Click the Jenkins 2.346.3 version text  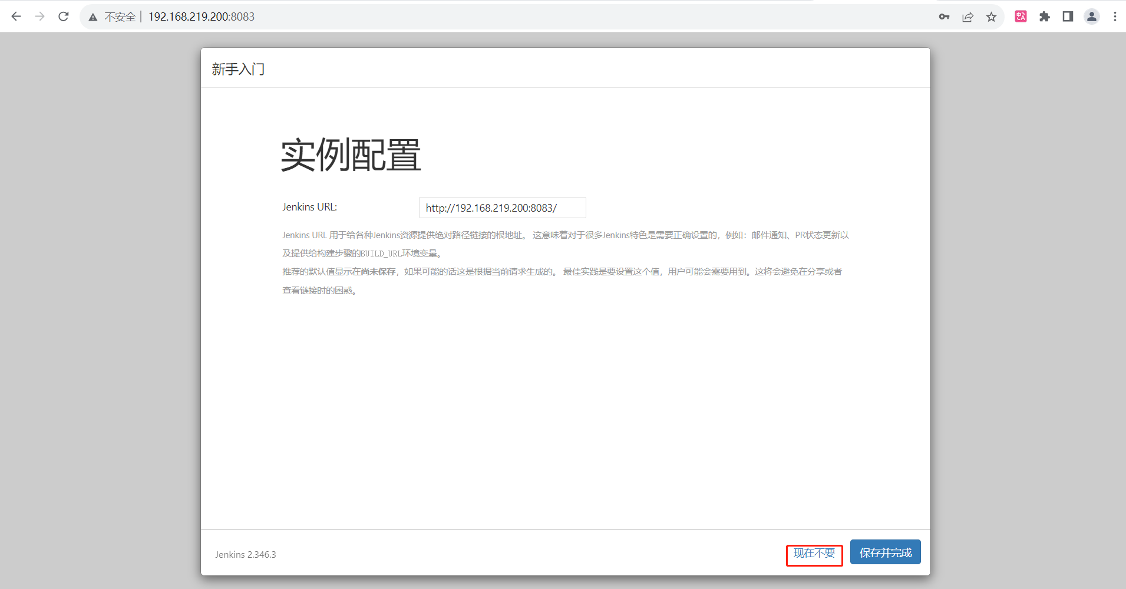(x=245, y=554)
